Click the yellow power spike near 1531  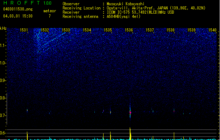click(x=27, y=136)
